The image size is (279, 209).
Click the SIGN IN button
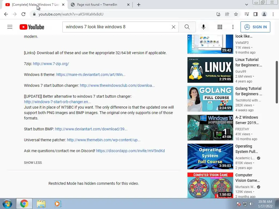coord(255,27)
